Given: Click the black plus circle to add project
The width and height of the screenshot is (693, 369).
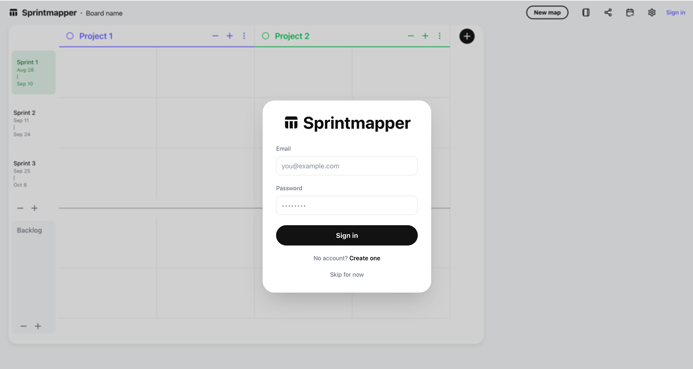Looking at the screenshot, I should coord(467,36).
